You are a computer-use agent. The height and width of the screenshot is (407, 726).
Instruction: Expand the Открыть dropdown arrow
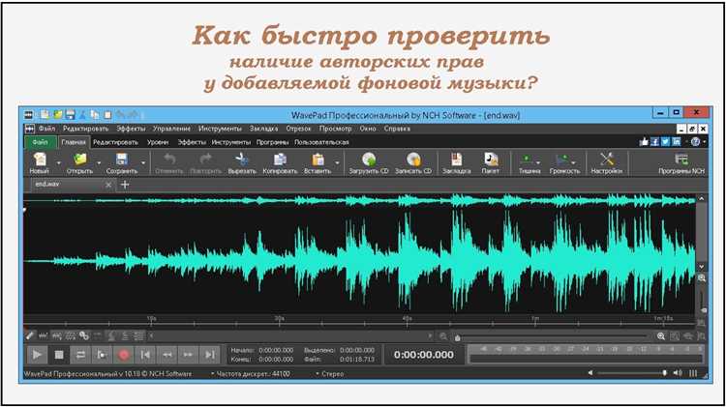(x=99, y=162)
